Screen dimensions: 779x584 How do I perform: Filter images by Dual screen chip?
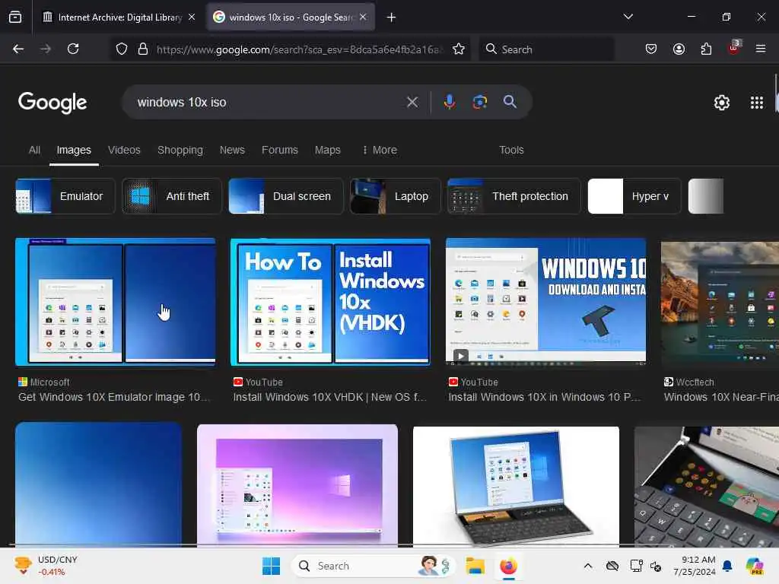pos(286,196)
